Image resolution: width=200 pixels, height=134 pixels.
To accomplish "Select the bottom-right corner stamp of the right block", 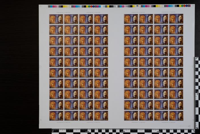I will 176,116.
